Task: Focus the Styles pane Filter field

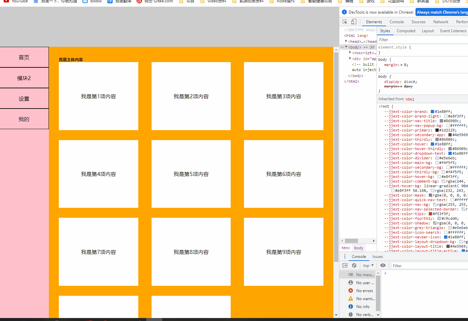Action: (x=422, y=40)
